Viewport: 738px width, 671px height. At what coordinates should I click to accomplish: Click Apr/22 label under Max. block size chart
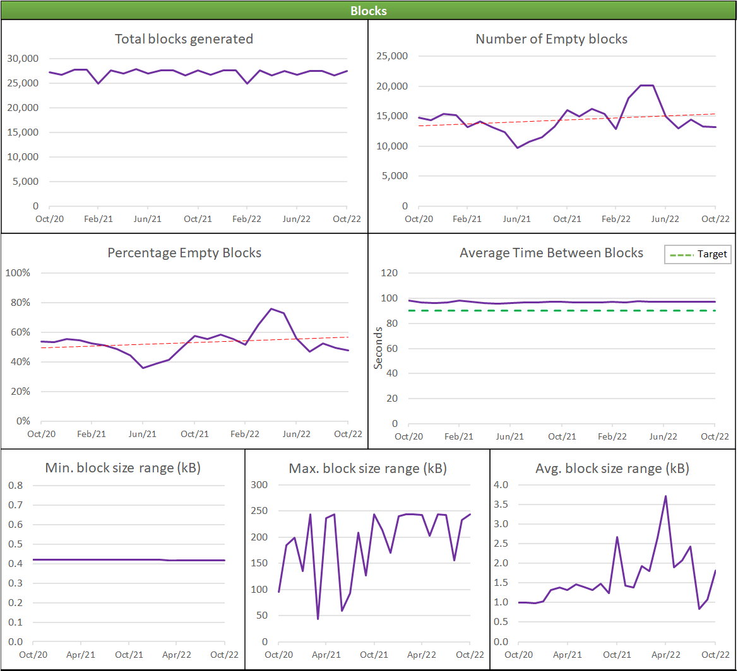(421, 655)
